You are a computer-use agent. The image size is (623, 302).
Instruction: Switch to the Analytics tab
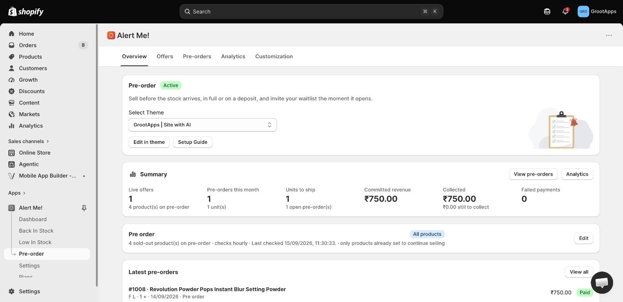[x=233, y=56]
